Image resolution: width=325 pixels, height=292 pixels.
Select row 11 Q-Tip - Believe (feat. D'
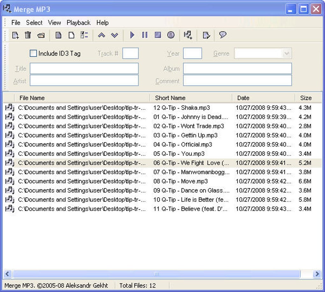pyautogui.click(x=162, y=209)
